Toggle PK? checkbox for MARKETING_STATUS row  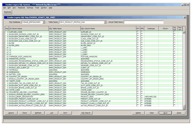pyautogui.click(x=138, y=59)
